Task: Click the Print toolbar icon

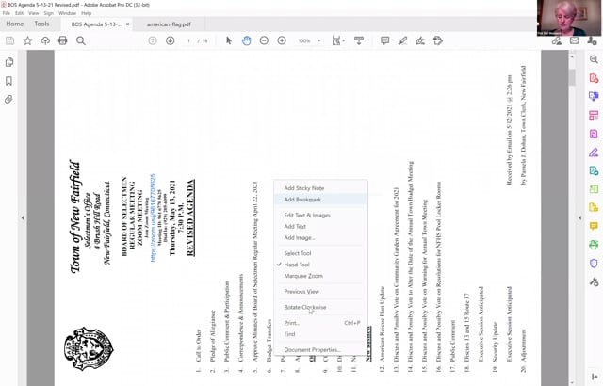Action: pyautogui.click(x=63, y=40)
